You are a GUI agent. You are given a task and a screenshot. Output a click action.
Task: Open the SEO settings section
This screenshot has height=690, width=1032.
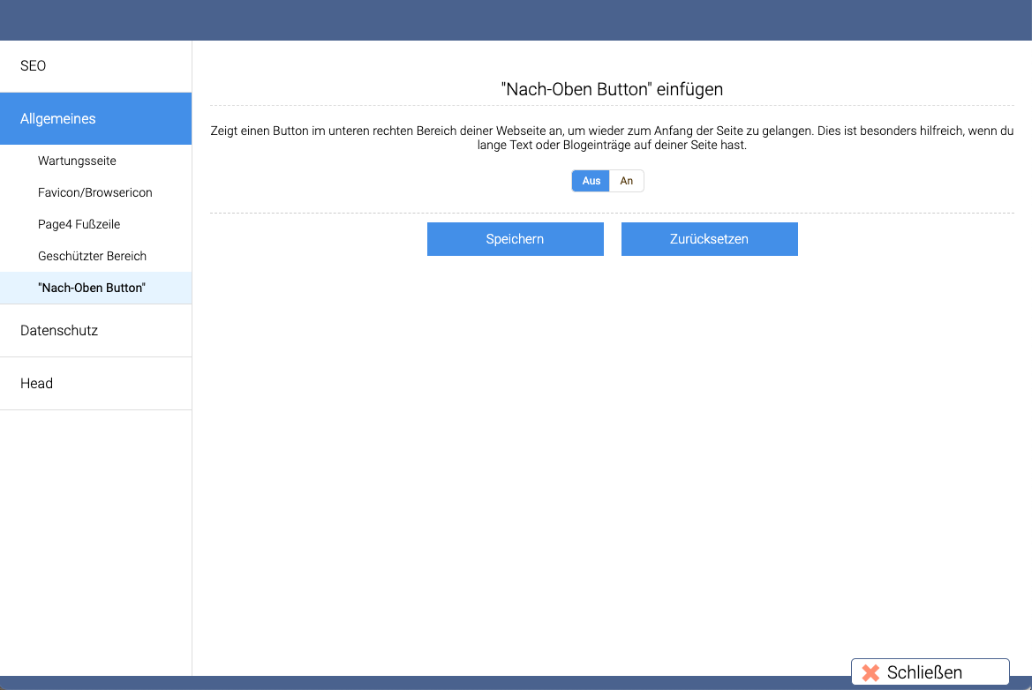click(95, 66)
